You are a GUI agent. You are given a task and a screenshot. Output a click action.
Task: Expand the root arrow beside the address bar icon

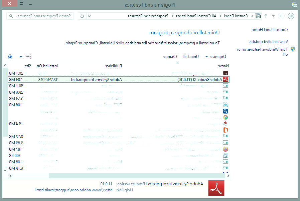click(x=252, y=16)
